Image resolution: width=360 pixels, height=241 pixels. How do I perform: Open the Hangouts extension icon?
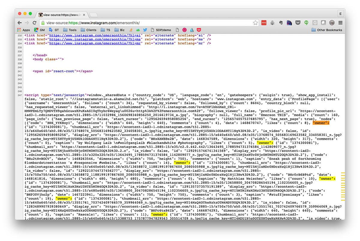[307, 23]
